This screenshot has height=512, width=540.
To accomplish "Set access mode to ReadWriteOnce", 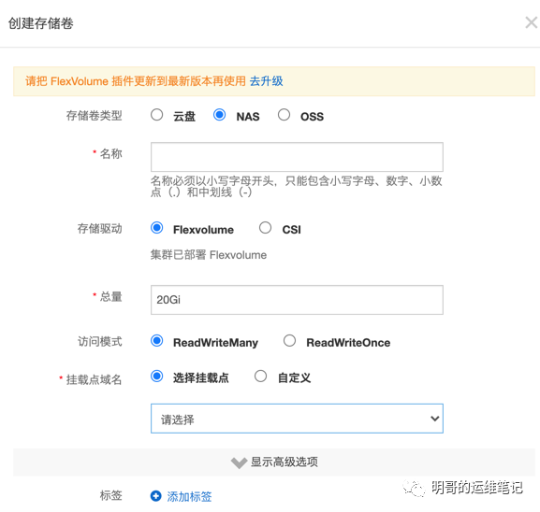I will 289,341.
